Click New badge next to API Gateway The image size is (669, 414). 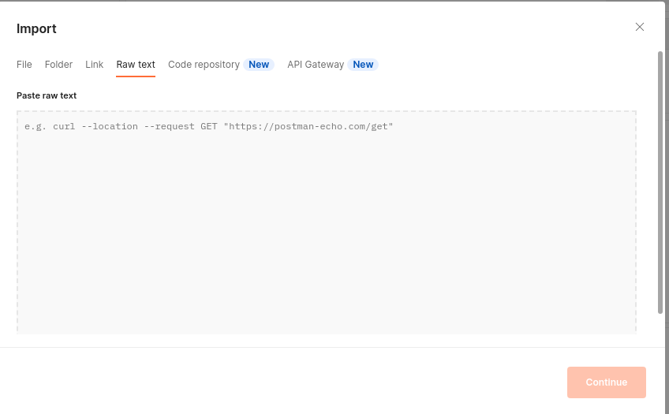[x=363, y=65]
